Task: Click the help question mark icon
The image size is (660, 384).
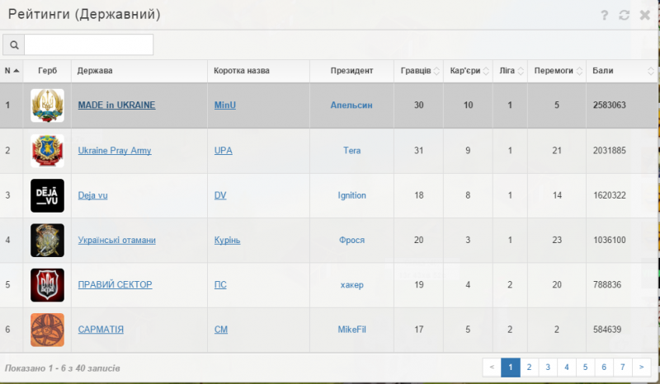Action: (x=604, y=15)
